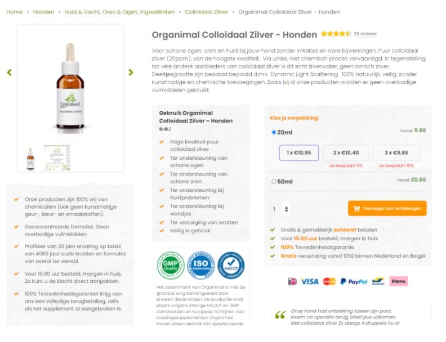The width and height of the screenshot is (446, 342).
Task: Click the Klarna payment logo
Action: click(399, 281)
